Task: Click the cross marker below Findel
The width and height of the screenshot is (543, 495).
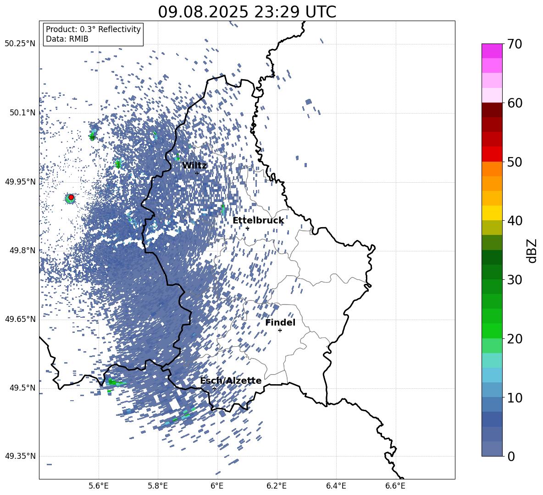Action: (280, 331)
